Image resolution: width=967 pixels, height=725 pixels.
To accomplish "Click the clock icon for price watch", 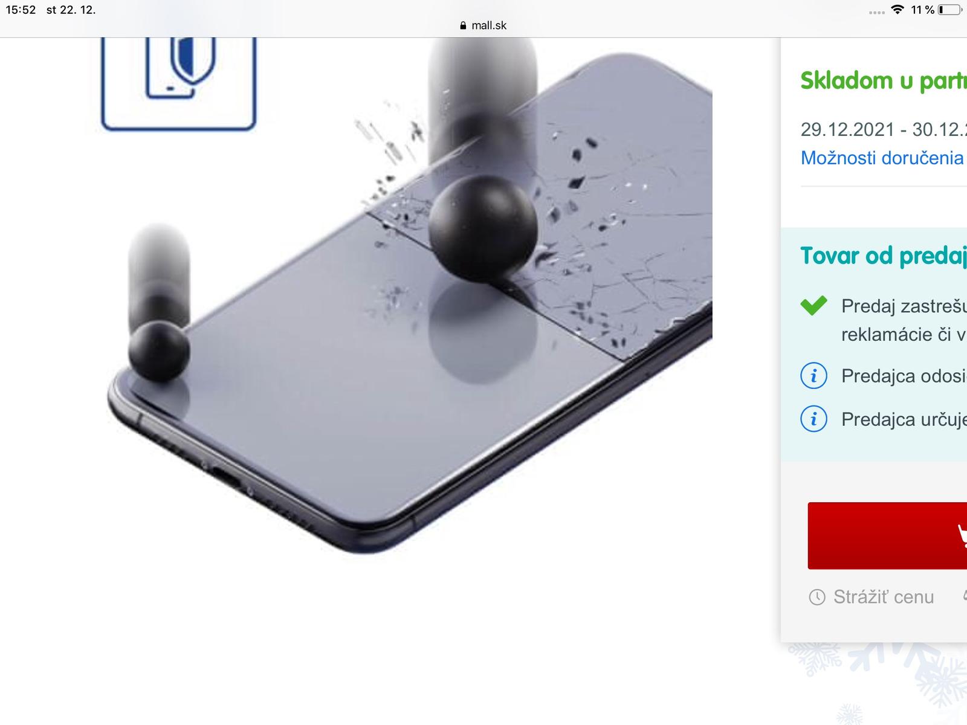I will pyautogui.click(x=817, y=598).
